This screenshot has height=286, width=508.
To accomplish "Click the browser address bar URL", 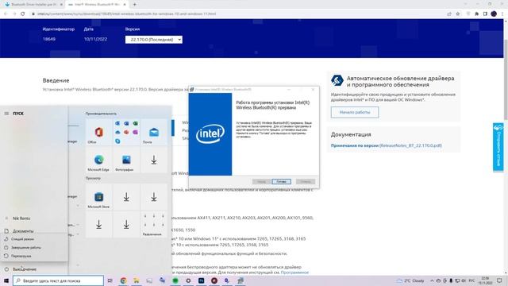I will point(126,14).
